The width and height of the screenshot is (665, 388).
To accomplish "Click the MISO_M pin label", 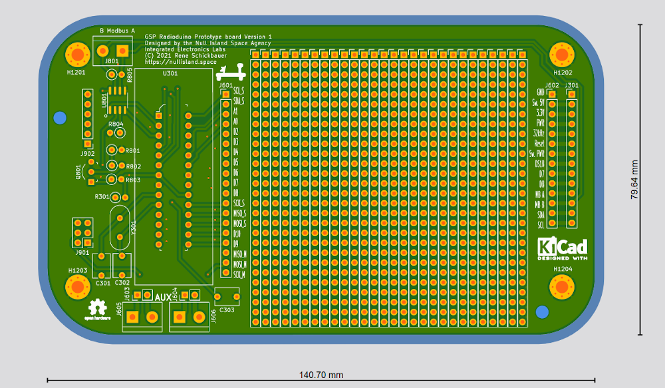I will 239,254.
